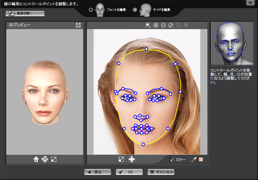Screen dimensions: 258x180
Task: Click the four-arrow move icon under photo
Action: (132, 159)
